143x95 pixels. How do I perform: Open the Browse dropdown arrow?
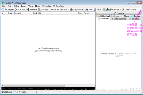(x=121, y=9)
